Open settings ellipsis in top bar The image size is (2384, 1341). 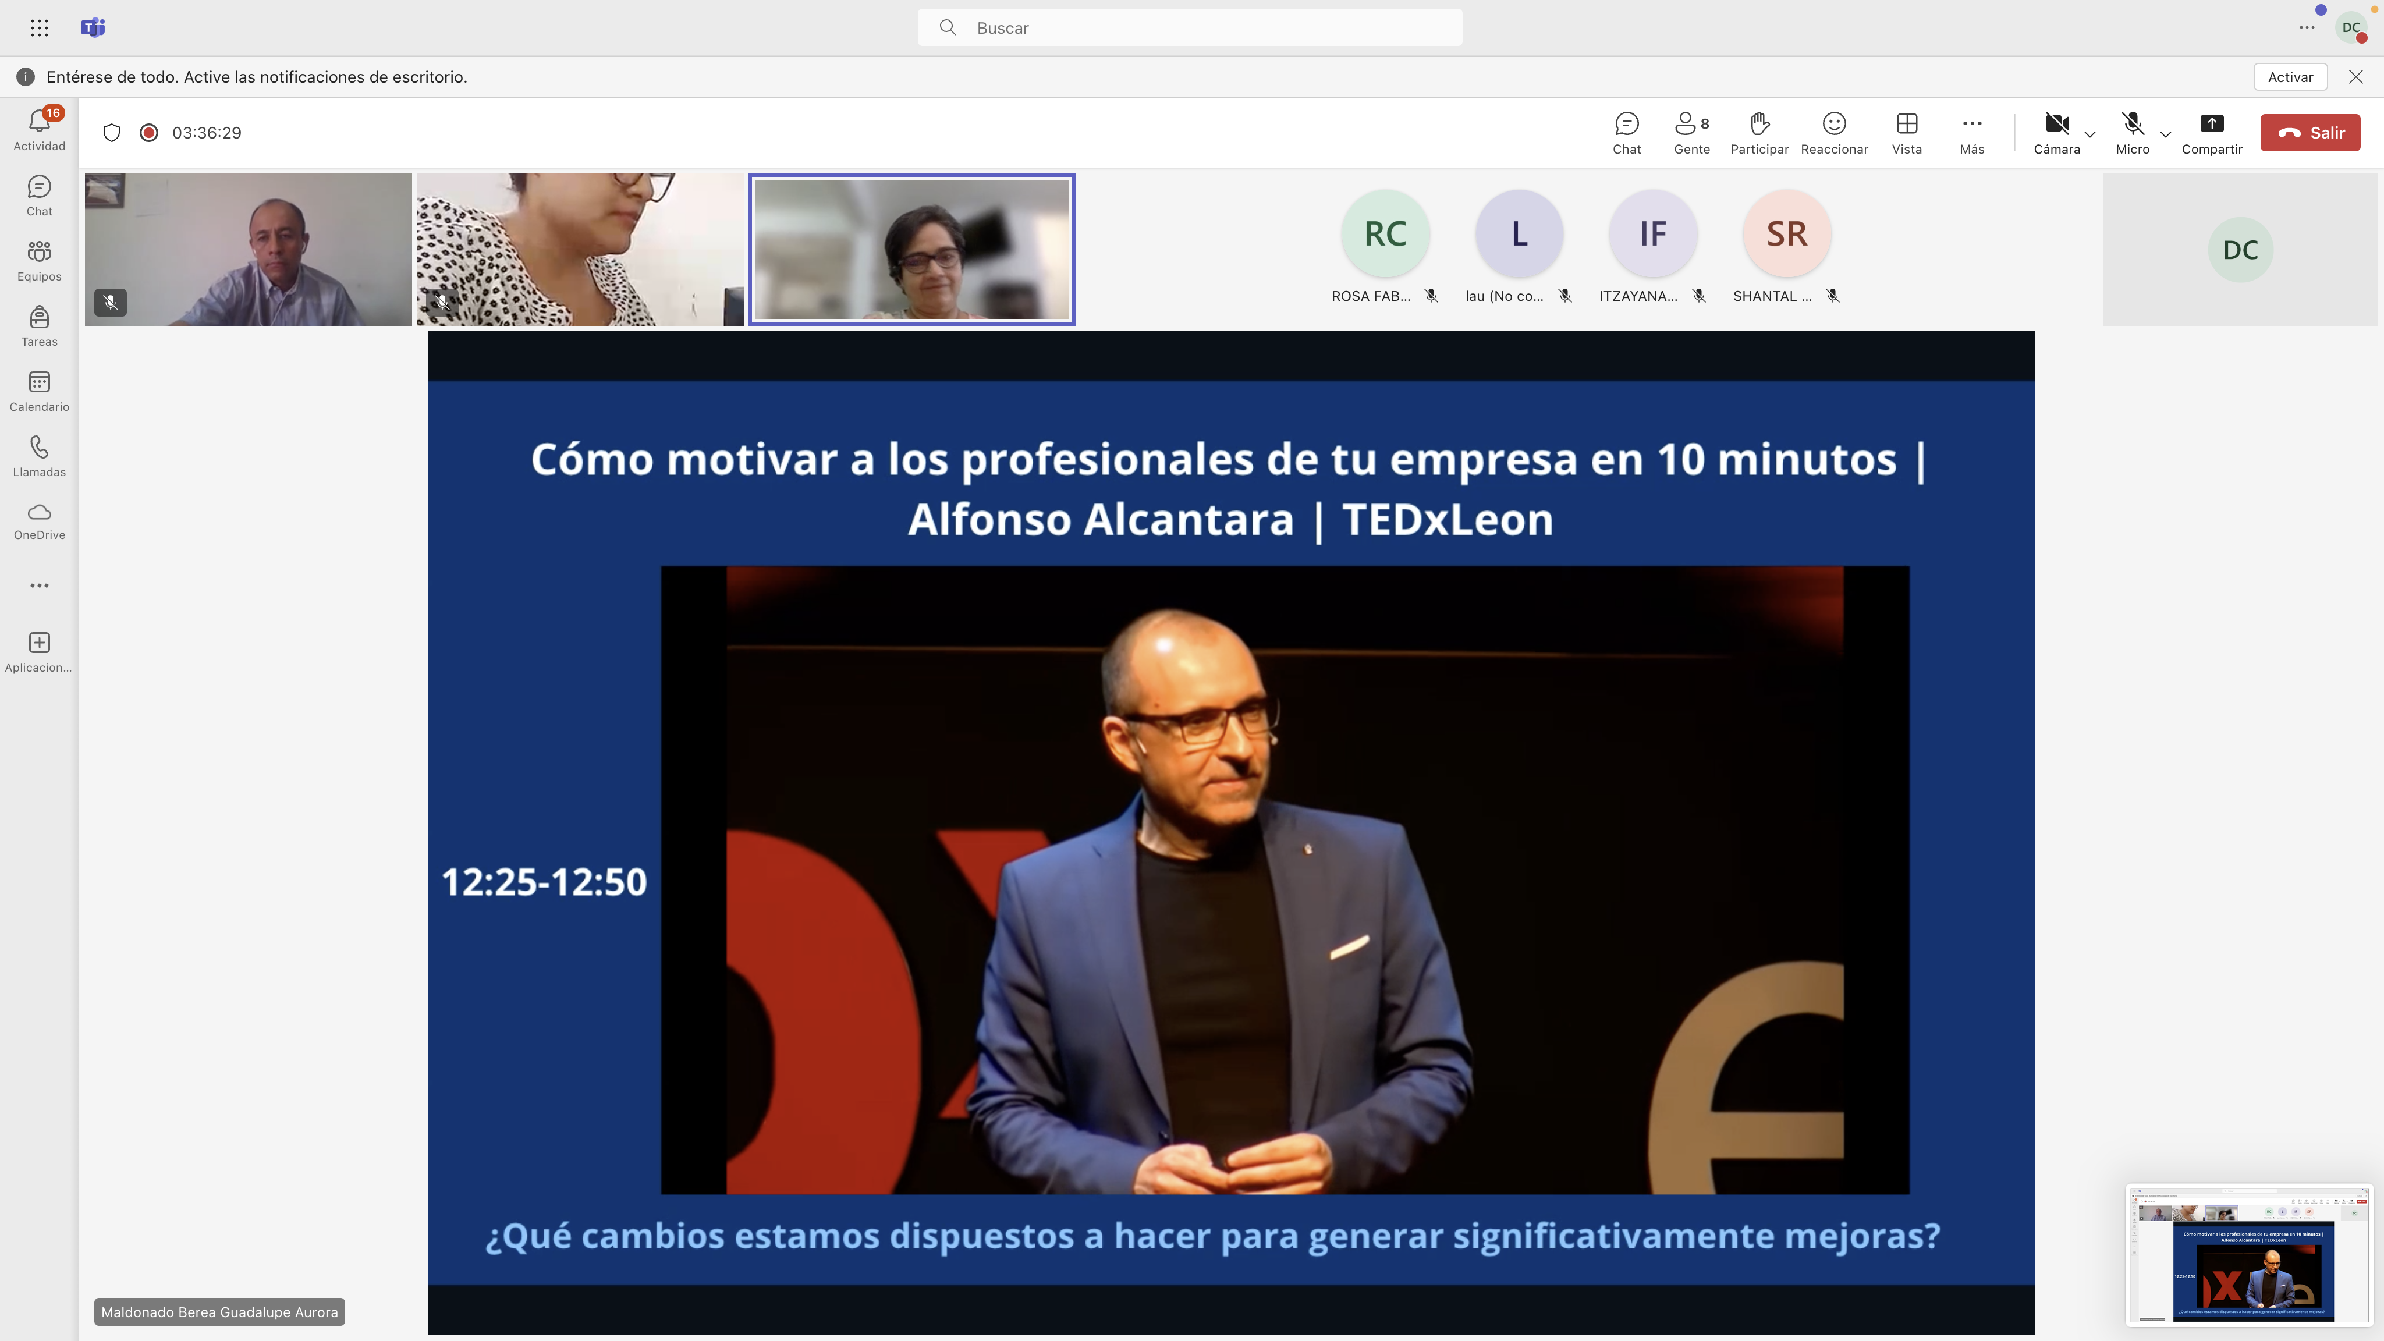click(2306, 28)
